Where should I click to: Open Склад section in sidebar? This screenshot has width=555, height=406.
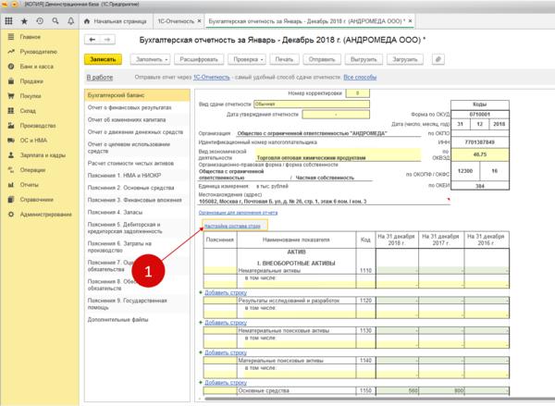(x=28, y=111)
